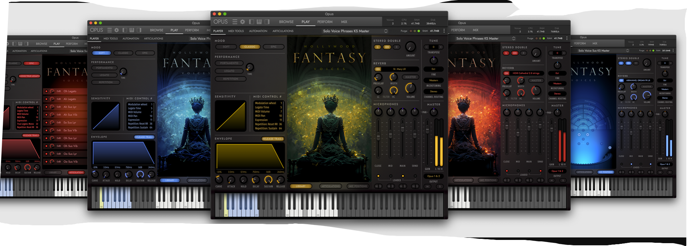Viewport: 687px width, 246px height.
Task: Open the Automation tab in front window
Action: [258, 31]
